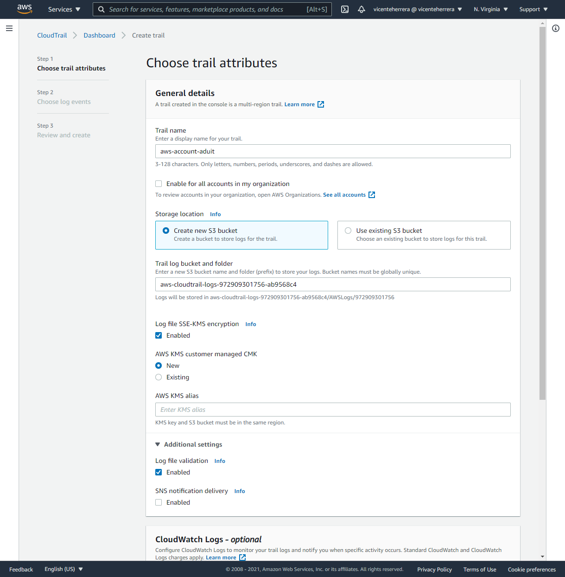Choose Existing KMS customer managed CMK
This screenshot has width=565, height=577.
tap(159, 377)
